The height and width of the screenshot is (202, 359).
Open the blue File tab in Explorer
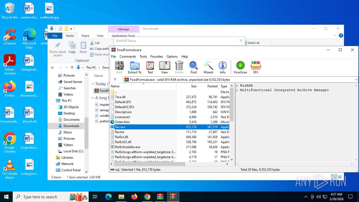coord(55,36)
